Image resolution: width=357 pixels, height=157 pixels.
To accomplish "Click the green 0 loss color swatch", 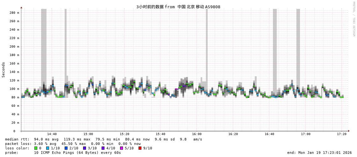I will [36, 148].
